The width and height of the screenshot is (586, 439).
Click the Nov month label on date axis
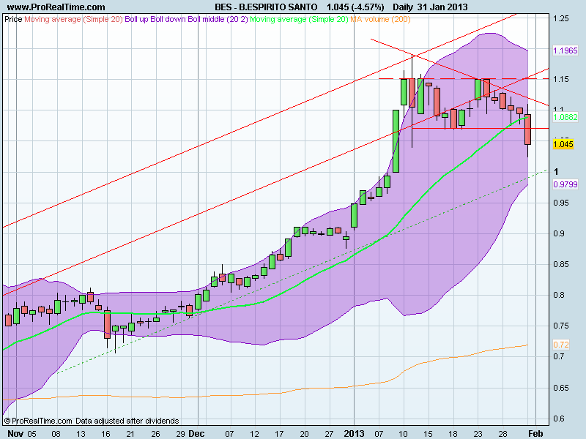15,433
